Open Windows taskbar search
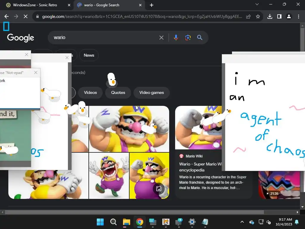Screen dimensions: 305x229 click(x=113, y=222)
